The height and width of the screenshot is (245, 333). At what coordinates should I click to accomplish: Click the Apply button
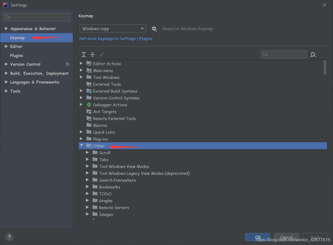coord(315,237)
